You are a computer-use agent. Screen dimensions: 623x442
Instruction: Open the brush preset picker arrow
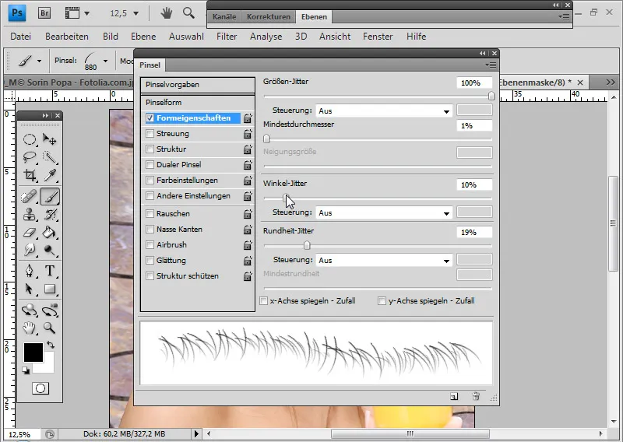click(105, 61)
